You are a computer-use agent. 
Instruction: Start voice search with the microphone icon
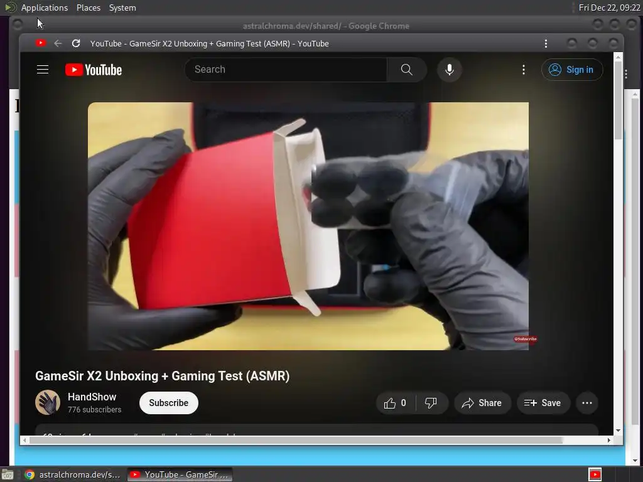(x=450, y=70)
